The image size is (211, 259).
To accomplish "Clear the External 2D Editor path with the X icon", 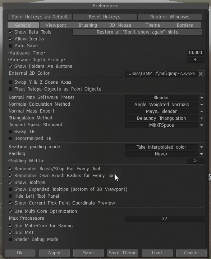I will point(201,74).
